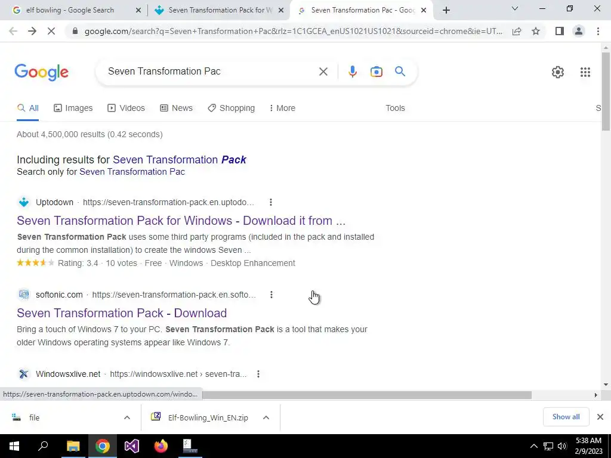The width and height of the screenshot is (611, 458).
Task: Open options for Uptodown result
Action: tap(270, 202)
